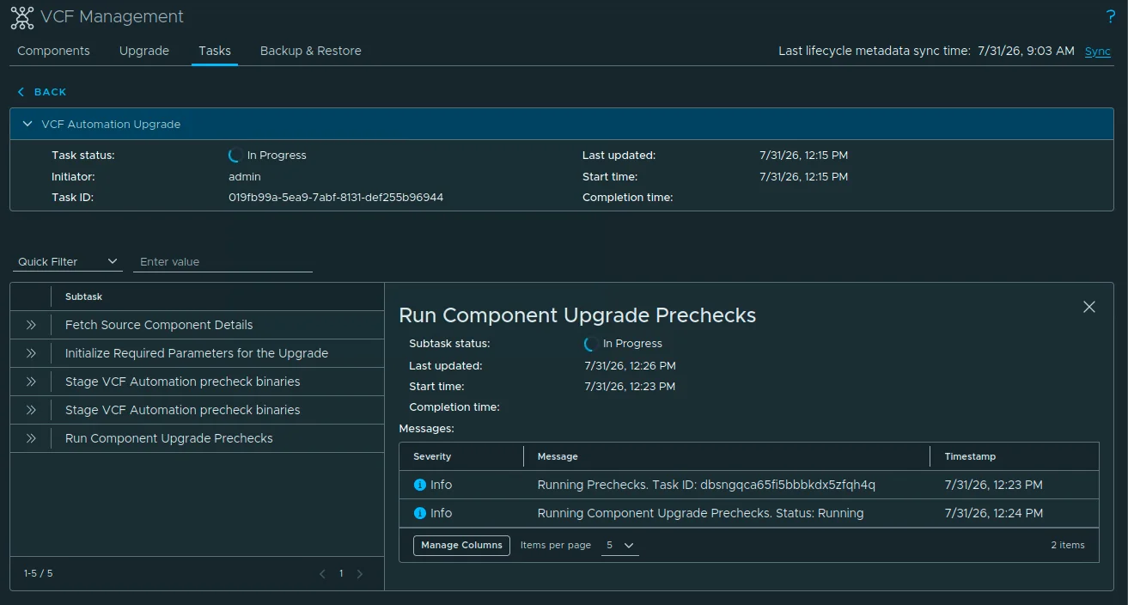Select the Run Component Upgrade Prechecks subtask
Image resolution: width=1128 pixels, height=605 pixels.
[x=169, y=438]
